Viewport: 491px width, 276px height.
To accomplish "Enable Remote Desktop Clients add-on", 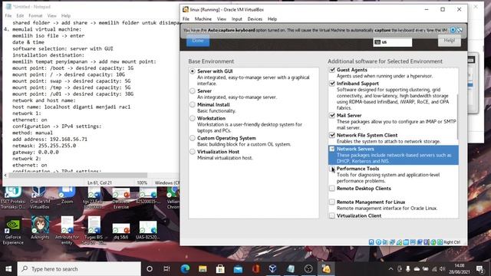I will pyautogui.click(x=332, y=189).
